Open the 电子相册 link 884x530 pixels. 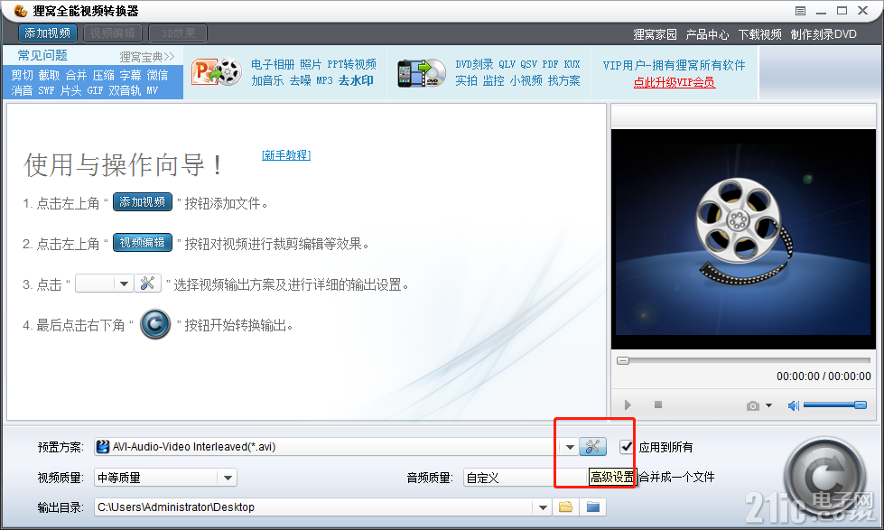(273, 64)
